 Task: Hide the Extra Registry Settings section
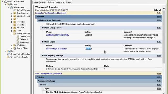point(159,56)
